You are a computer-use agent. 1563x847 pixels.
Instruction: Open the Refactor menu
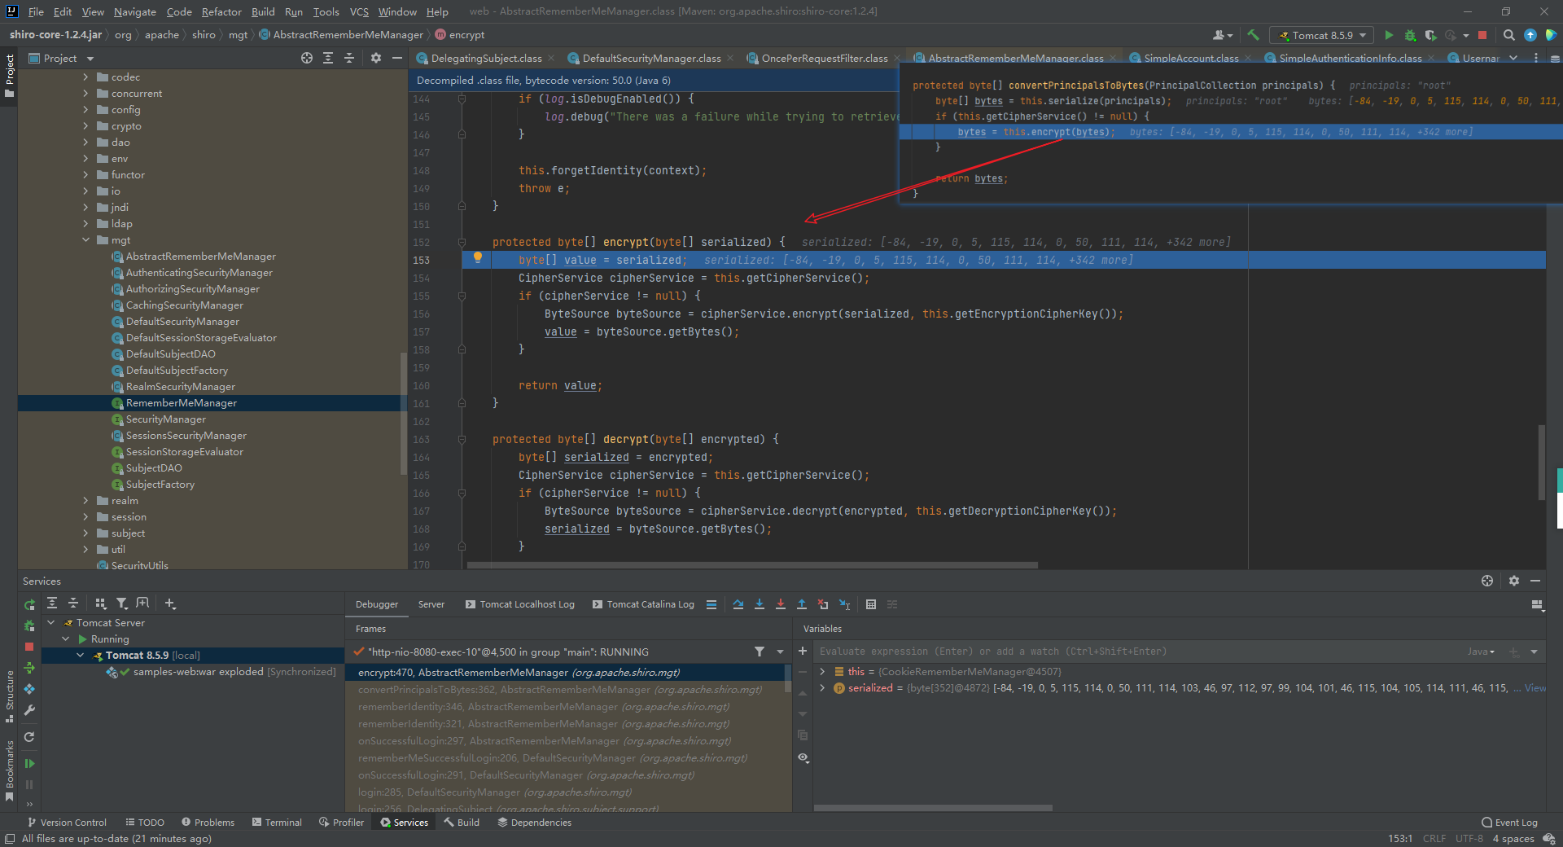(x=221, y=11)
